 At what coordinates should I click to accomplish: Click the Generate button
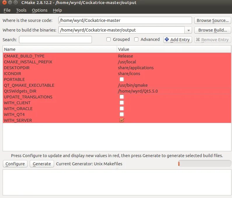[42, 164]
